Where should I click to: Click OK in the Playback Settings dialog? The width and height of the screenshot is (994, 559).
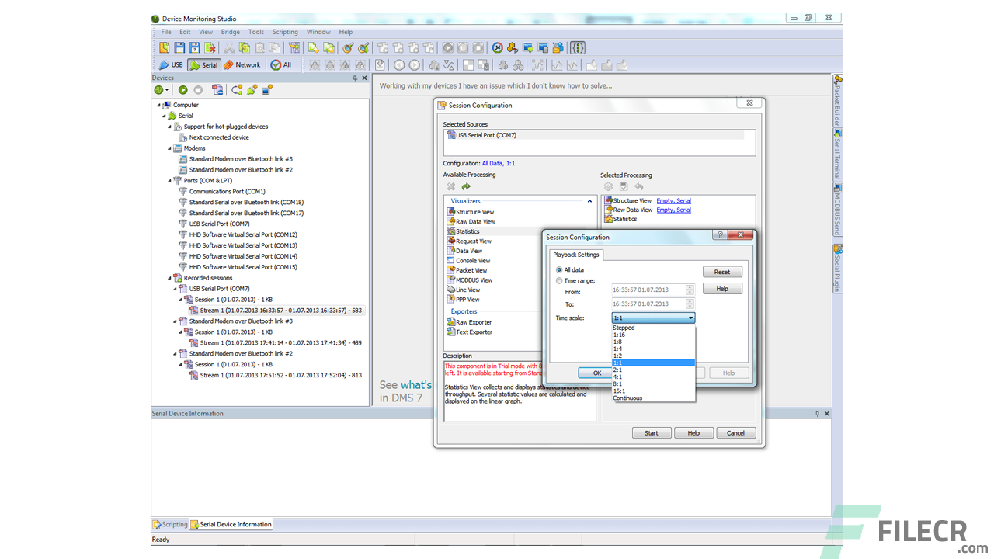coord(597,373)
